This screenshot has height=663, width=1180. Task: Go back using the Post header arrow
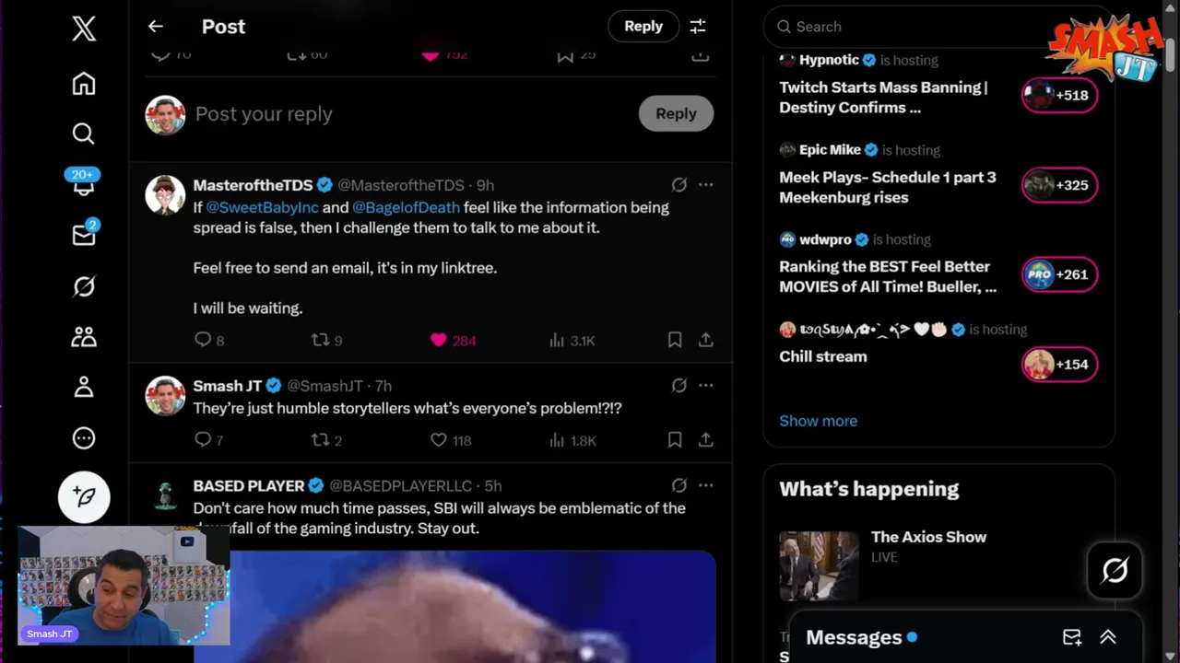tap(156, 27)
